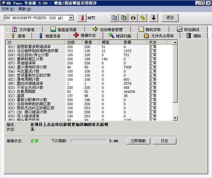
Task: Click the blue info icon on 磁盘信息 tab
Action: tap(41, 35)
